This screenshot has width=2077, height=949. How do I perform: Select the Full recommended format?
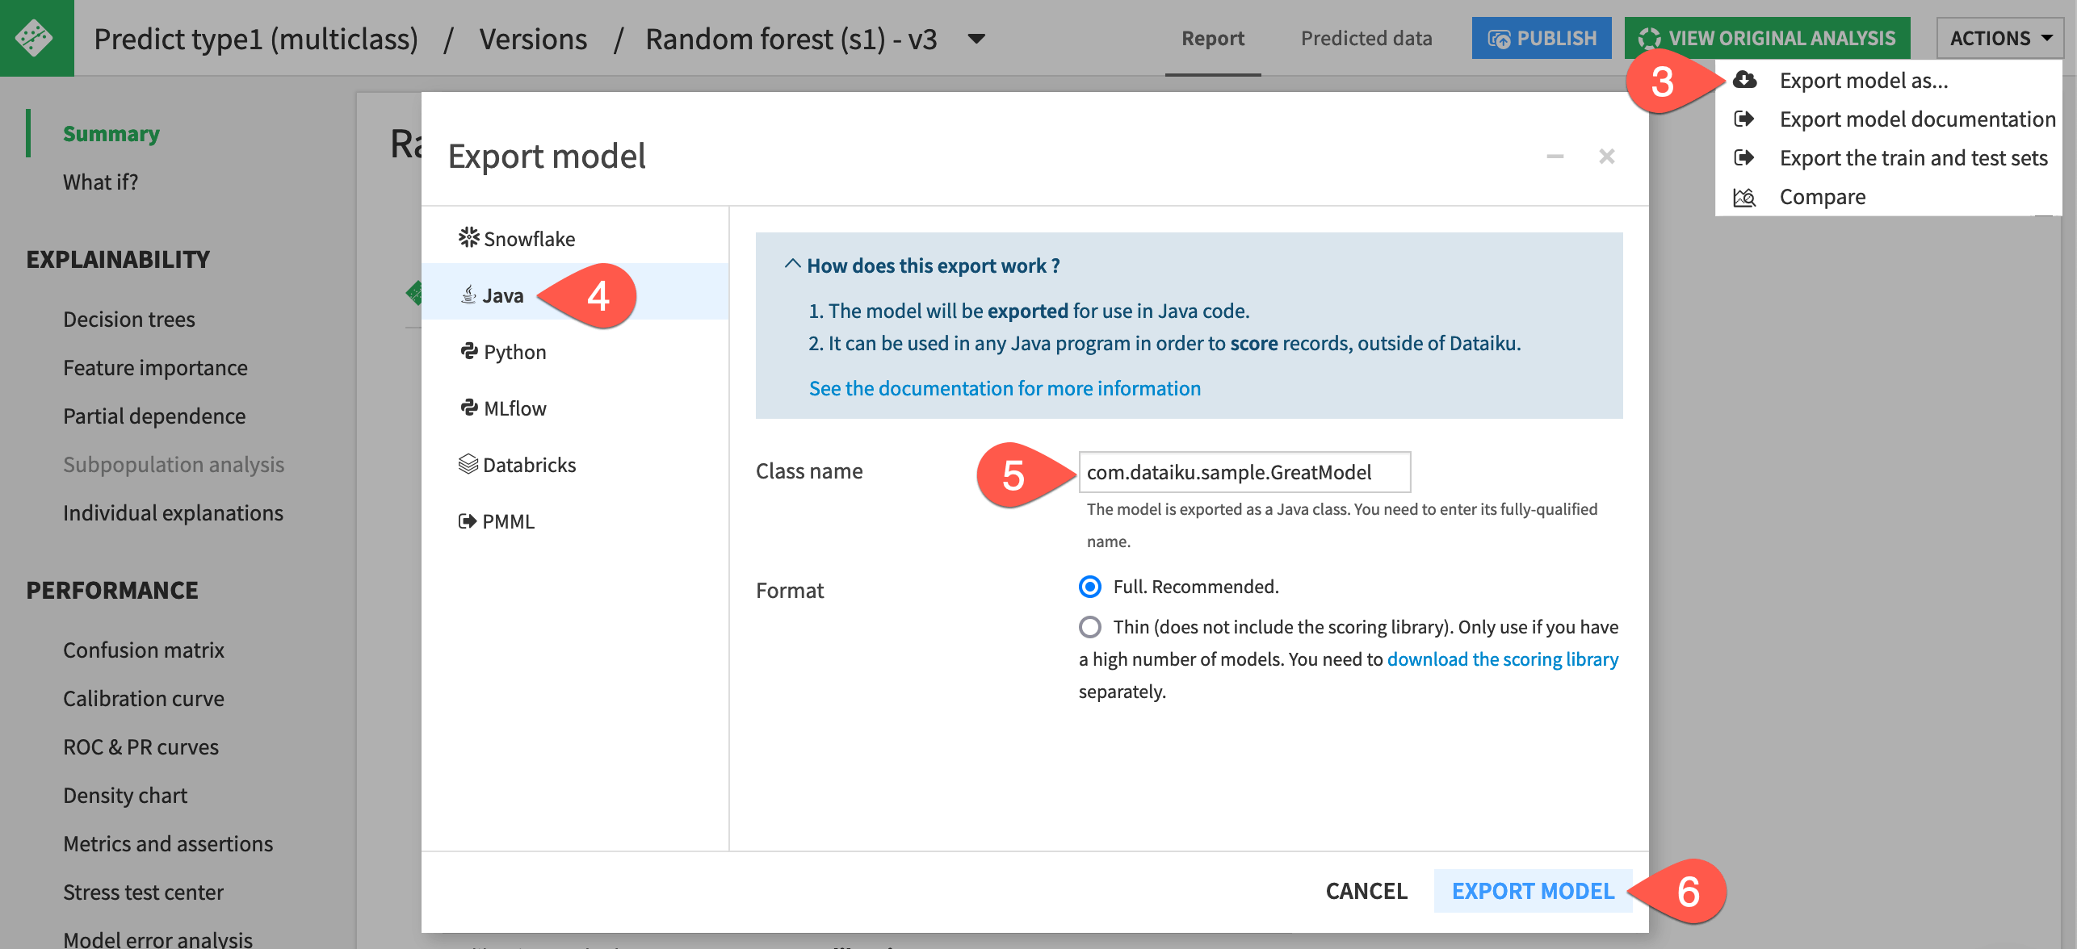(x=1090, y=587)
